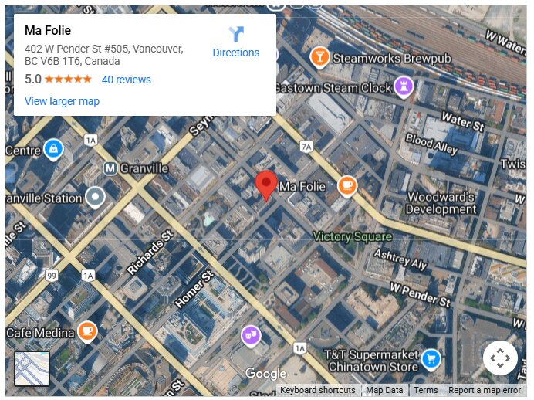Select the Granville metro station M icon

coord(110,168)
